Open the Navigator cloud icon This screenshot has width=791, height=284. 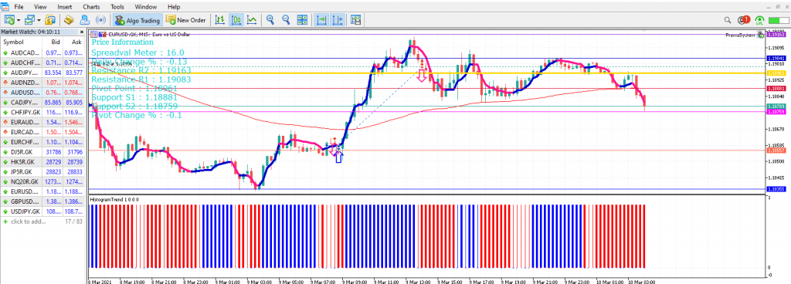(85, 20)
